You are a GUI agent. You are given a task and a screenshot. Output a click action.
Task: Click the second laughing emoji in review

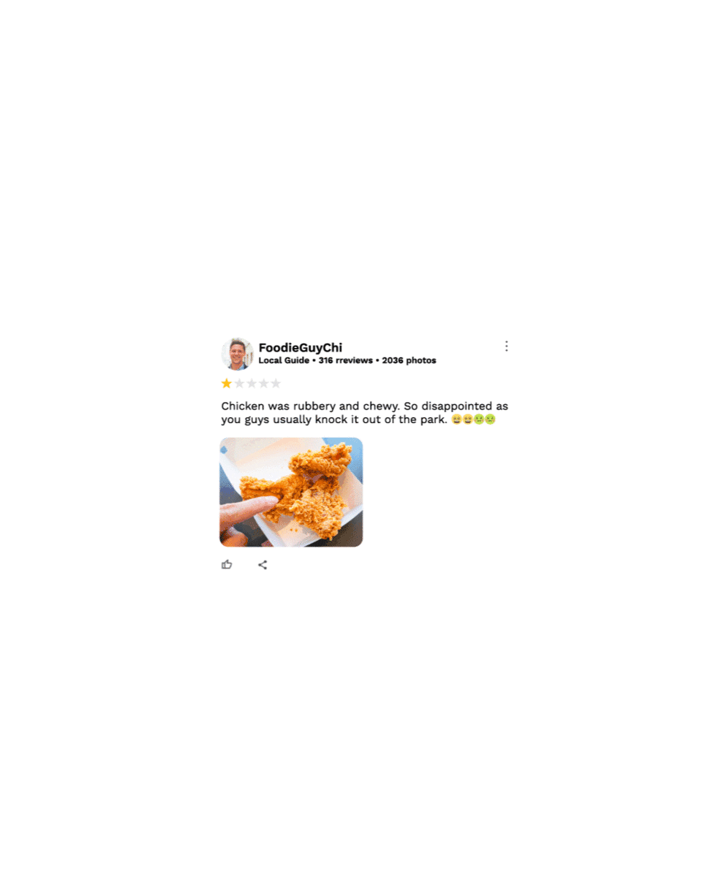coord(467,419)
